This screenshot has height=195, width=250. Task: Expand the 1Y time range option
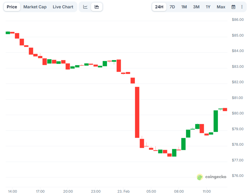[208, 7]
